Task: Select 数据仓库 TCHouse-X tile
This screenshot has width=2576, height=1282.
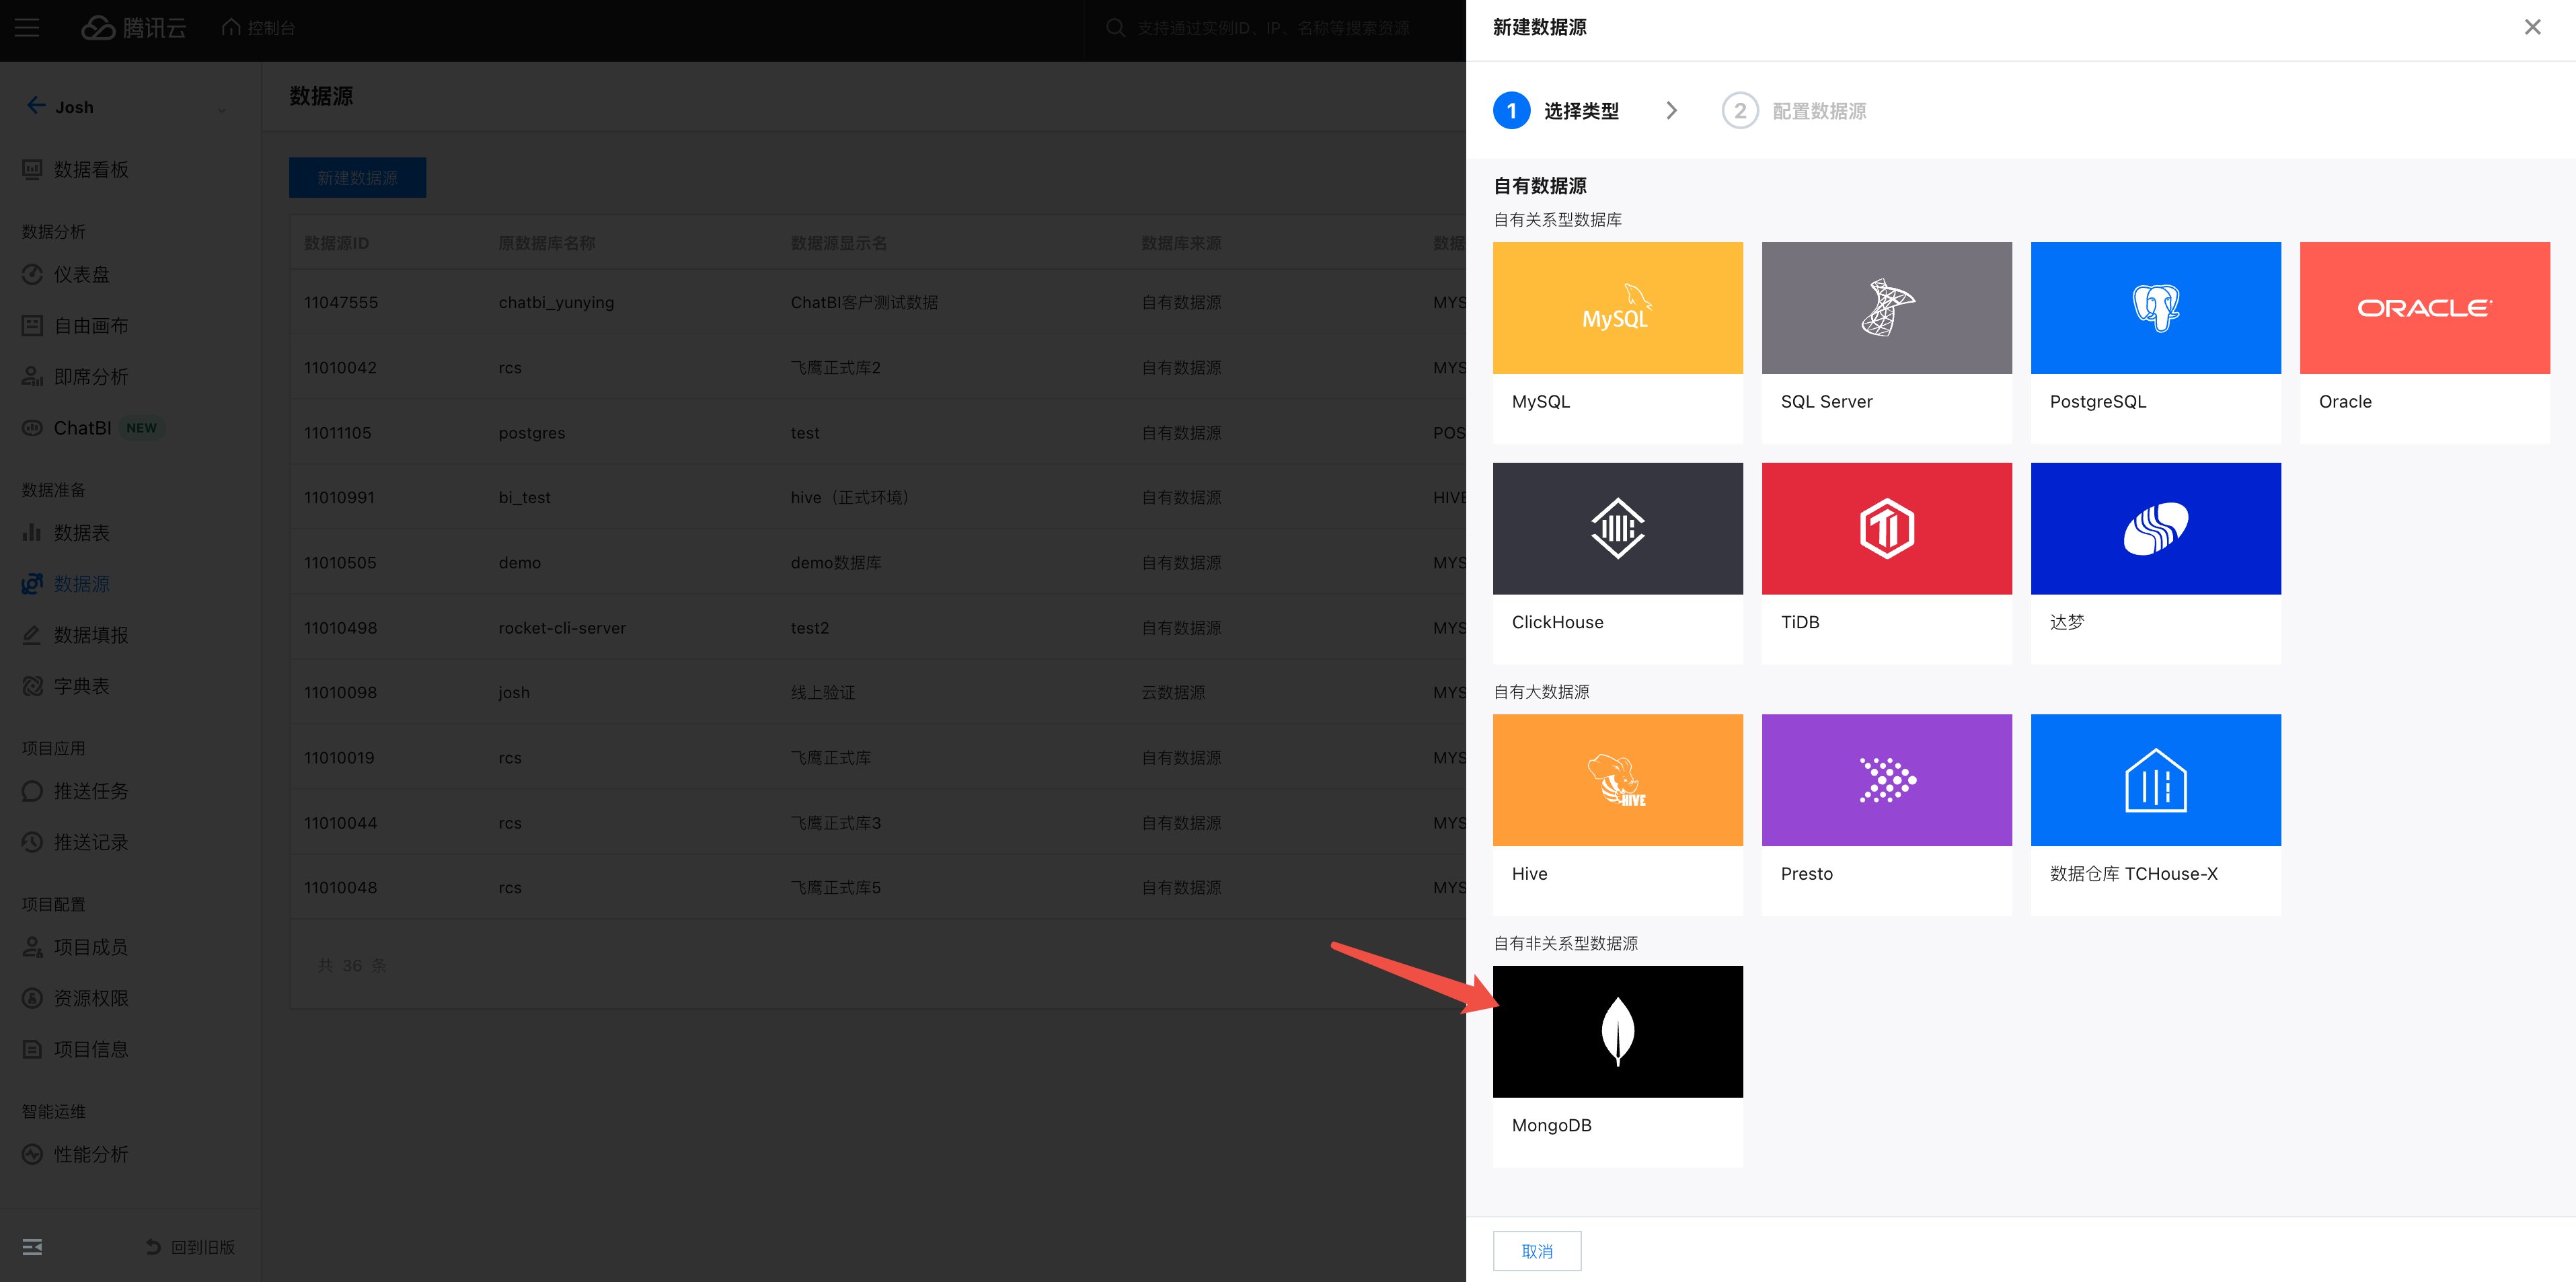Action: click(2155, 780)
